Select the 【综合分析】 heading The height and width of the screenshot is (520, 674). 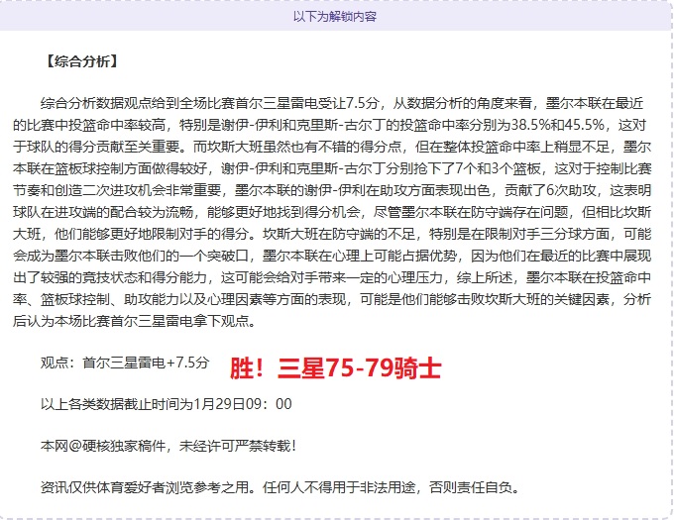81,61
